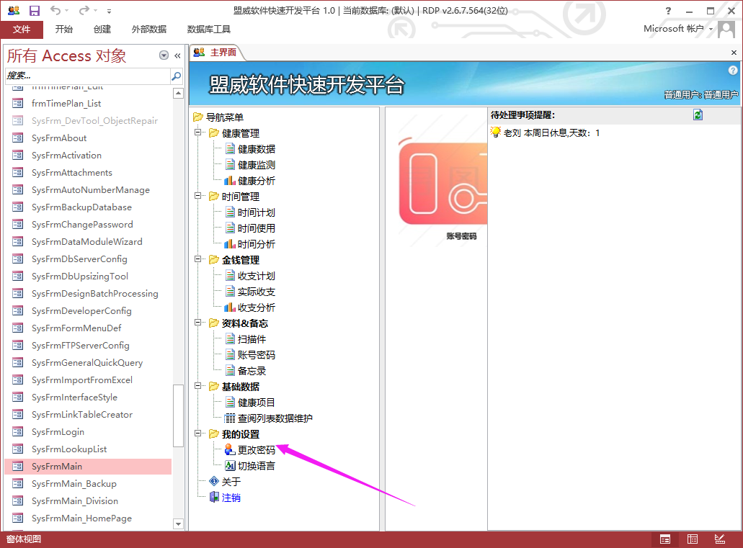The height and width of the screenshot is (548, 743).
Task: Click into the navigation pane search box
Action: 88,76
